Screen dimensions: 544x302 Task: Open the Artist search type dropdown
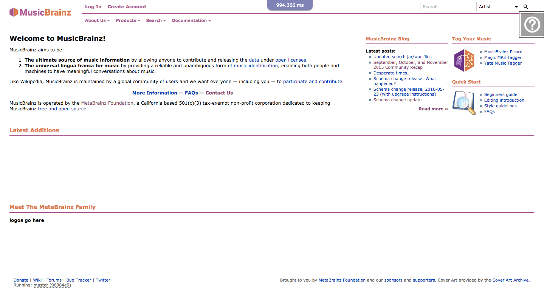point(498,7)
